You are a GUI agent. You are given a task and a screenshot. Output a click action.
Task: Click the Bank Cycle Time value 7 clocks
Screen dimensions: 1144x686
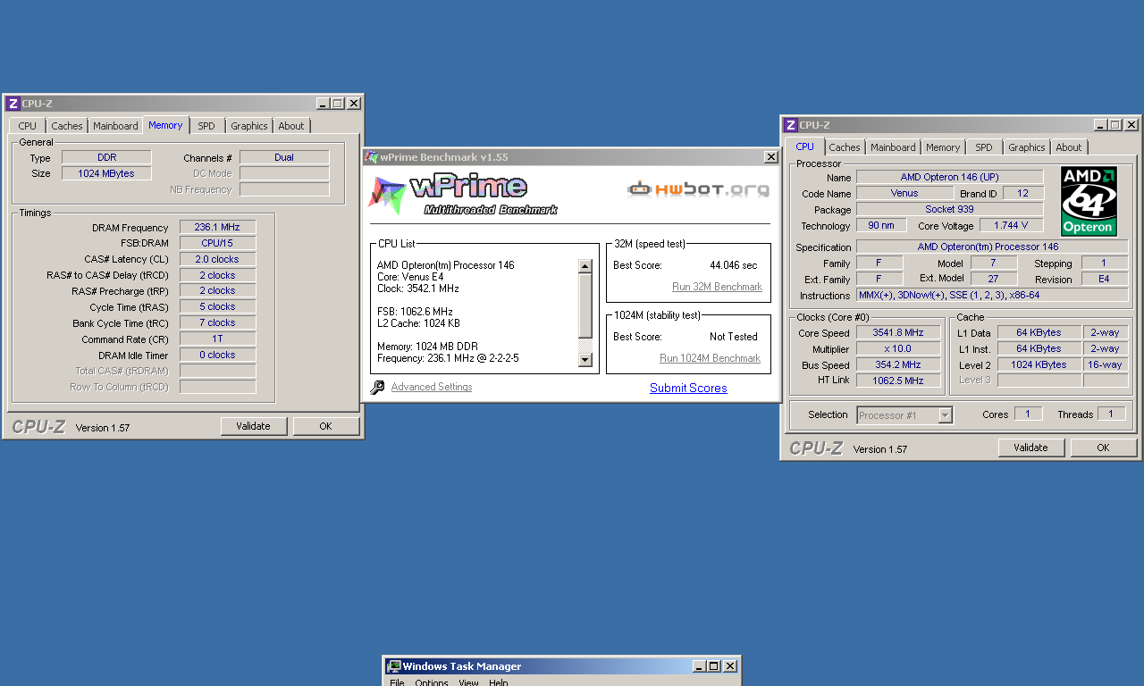[x=217, y=322]
